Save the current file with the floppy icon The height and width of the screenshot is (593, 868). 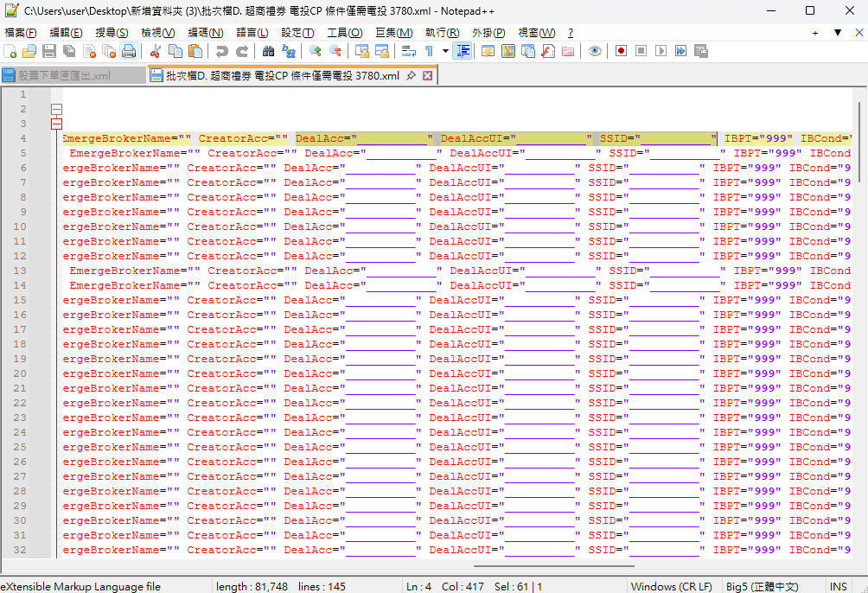49,52
